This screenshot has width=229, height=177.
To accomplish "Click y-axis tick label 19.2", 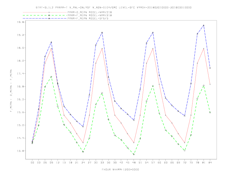I will click(20, 35).
